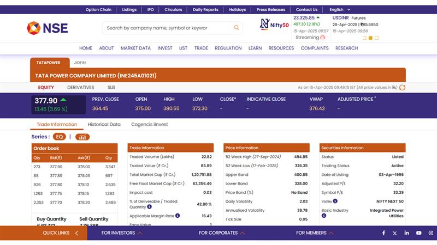Click the ask price 378.20
The width and height of the screenshot is (437, 245).
[x=84, y=202]
